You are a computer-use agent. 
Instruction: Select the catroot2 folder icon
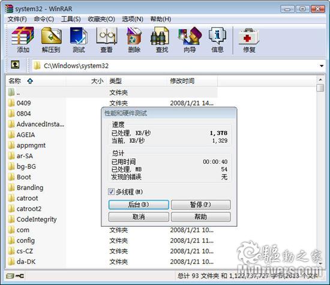pyautogui.click(x=11, y=209)
